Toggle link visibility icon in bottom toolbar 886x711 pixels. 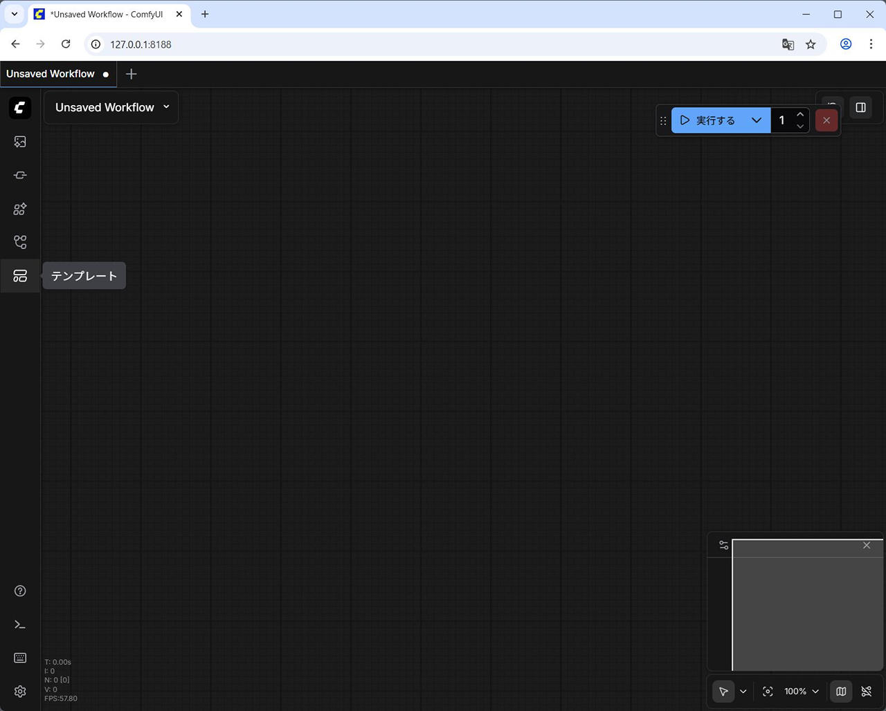coord(867,692)
